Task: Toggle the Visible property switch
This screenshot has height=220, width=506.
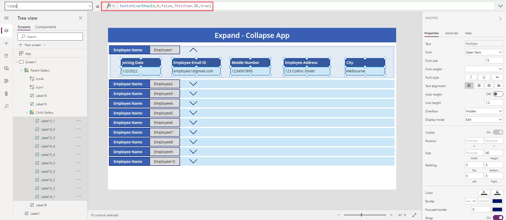Action: [498, 132]
